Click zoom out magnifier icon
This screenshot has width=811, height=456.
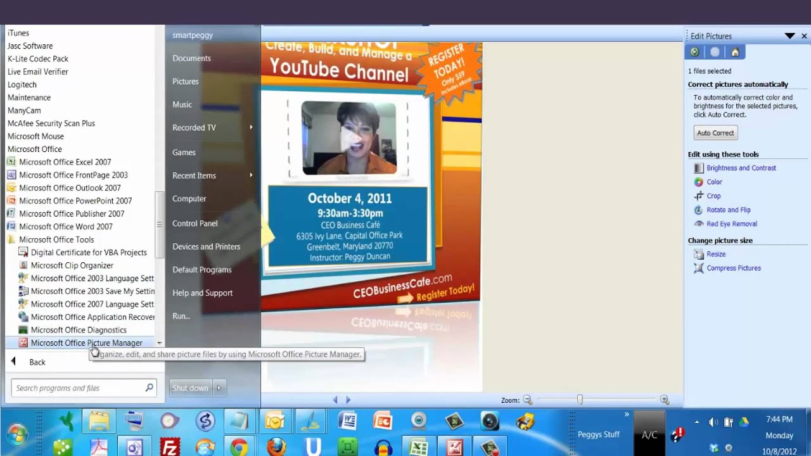(x=527, y=400)
